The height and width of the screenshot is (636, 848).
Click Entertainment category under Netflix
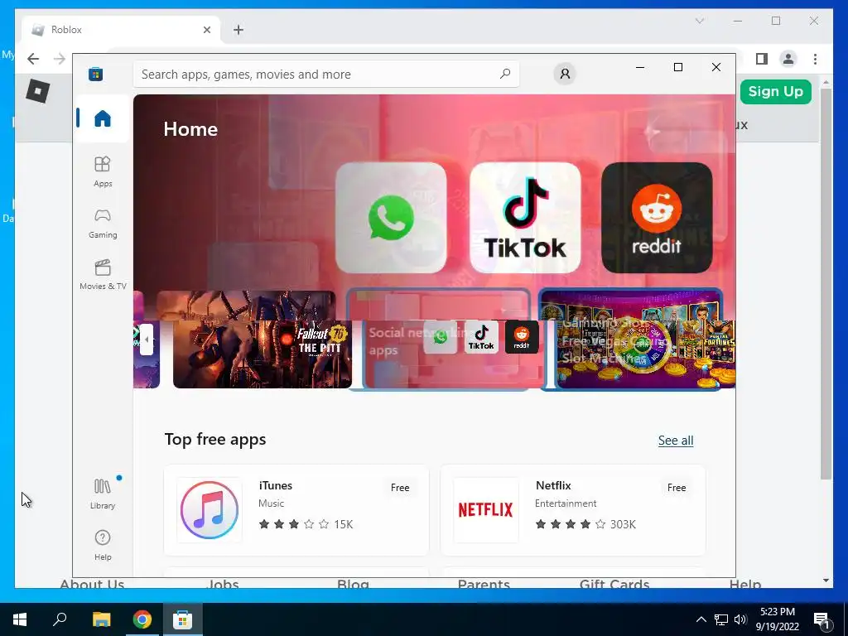click(x=566, y=503)
